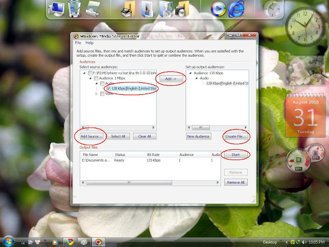The image size is (329, 247).
Task: Check the Audience 1 Mbps checkbox
Action: (x=96, y=78)
